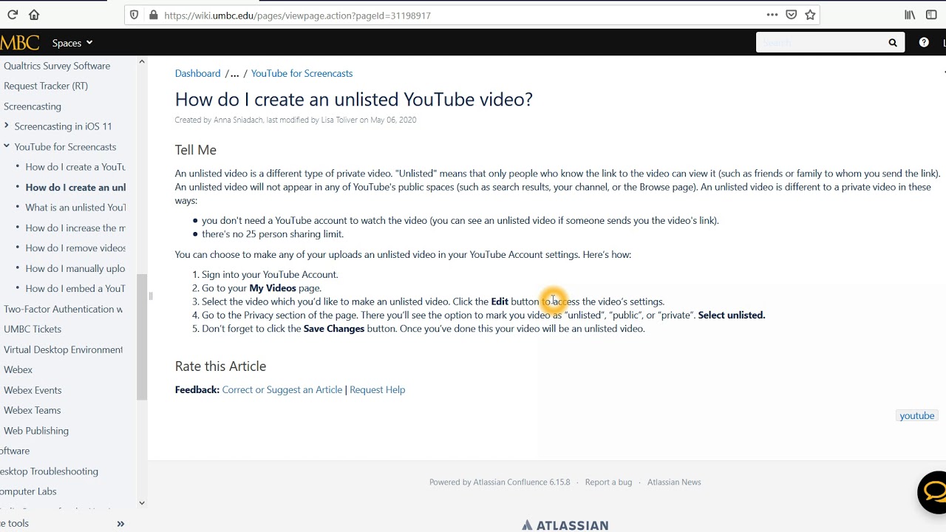Expand the breadcrumb ellipsis
Image resolution: width=946 pixels, height=532 pixels.
click(234, 73)
